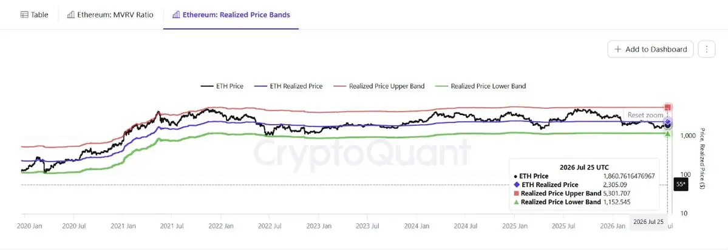Click the Reset zoom button
Image resolution: width=728 pixels, height=250 pixels.
(x=645, y=115)
